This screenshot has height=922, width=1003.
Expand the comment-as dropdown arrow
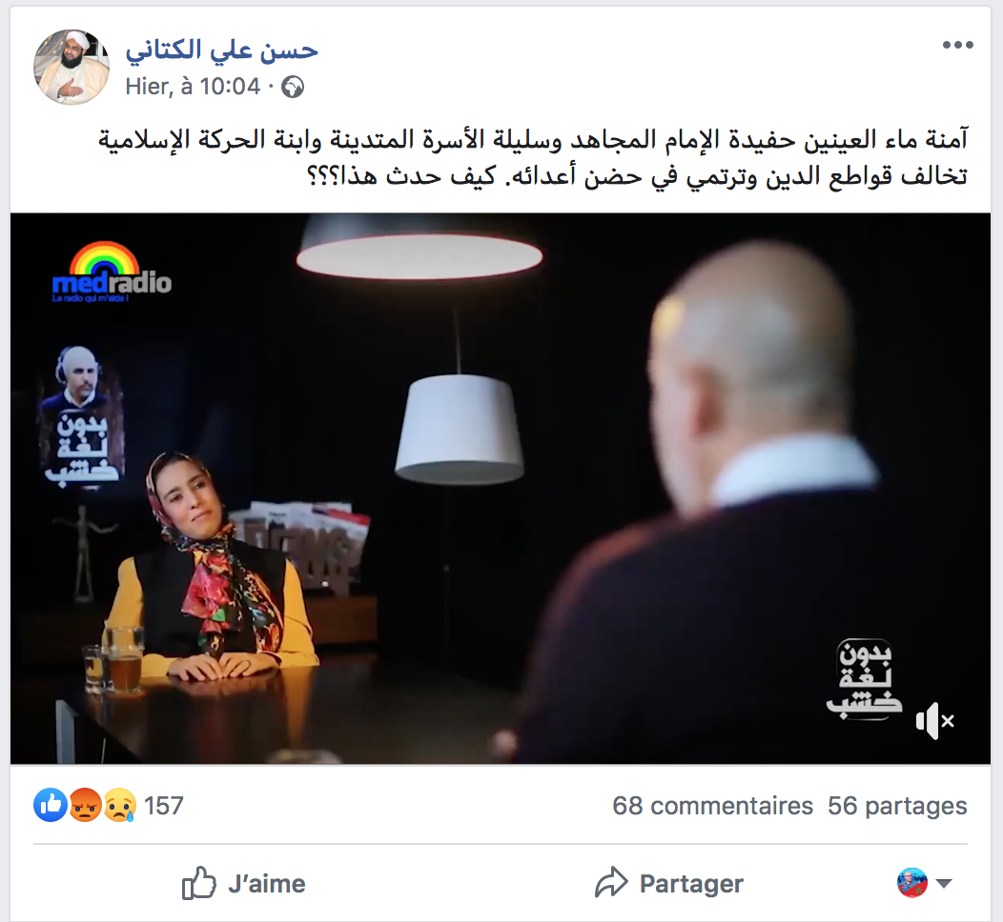[x=944, y=884]
